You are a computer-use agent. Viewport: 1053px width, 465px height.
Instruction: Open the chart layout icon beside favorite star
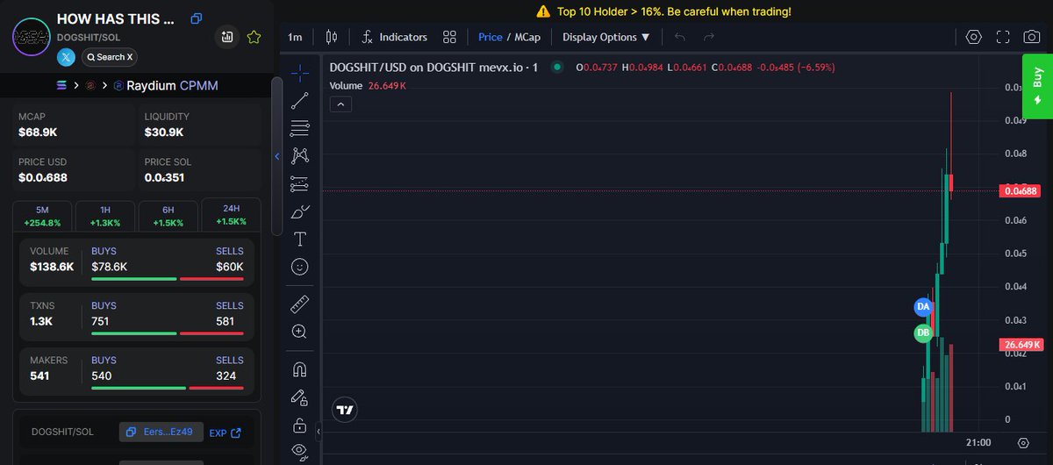(227, 37)
